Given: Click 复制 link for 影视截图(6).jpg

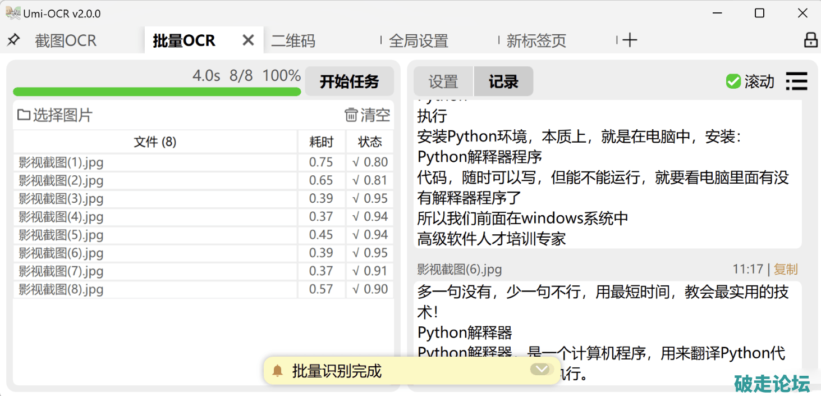Looking at the screenshot, I should (x=785, y=270).
